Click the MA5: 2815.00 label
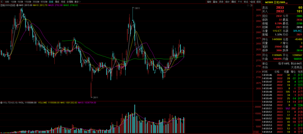Screen dimensions: 303x134 click(26, 5)
